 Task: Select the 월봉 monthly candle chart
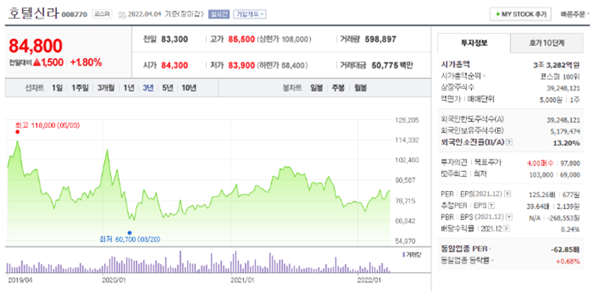tap(360, 87)
